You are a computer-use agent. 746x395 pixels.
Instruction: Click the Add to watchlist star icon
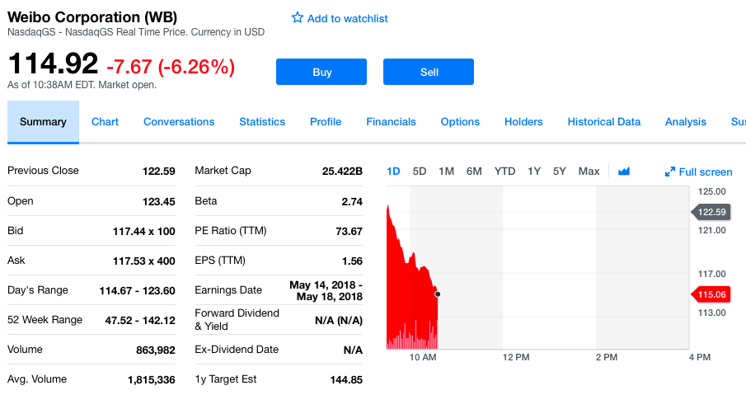point(298,18)
